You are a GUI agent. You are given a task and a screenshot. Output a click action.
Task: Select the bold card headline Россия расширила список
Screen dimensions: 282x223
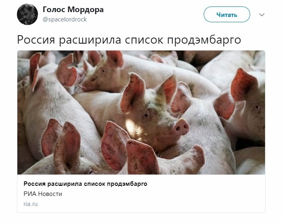tap(86, 184)
